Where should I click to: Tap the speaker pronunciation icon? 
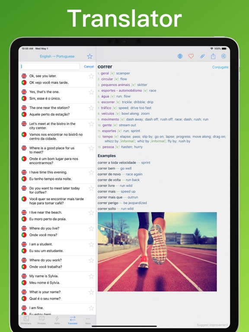(x=223, y=56)
